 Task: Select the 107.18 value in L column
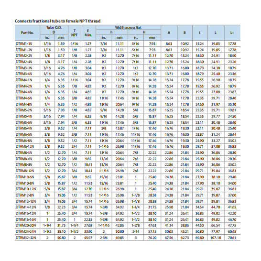(216, 238)
